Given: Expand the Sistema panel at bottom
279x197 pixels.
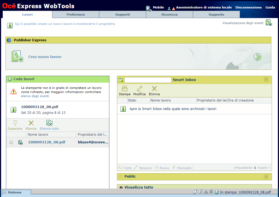Looking at the screenshot, I should tap(17, 192).
